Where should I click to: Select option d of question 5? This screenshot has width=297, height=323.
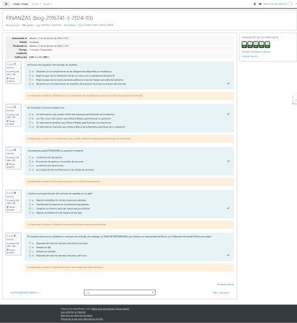tap(30, 255)
